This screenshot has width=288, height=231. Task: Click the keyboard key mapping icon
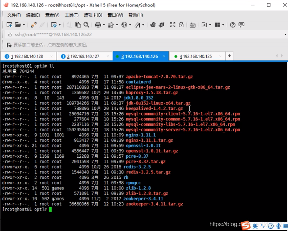point(193,25)
